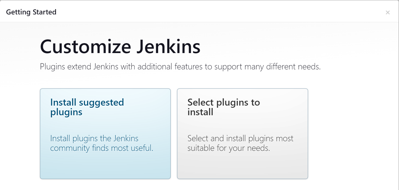Screen dimensions: 399x190
Task: Click the 'Plugins extend Jenkins' subtitle sentence
Action: click(x=180, y=66)
